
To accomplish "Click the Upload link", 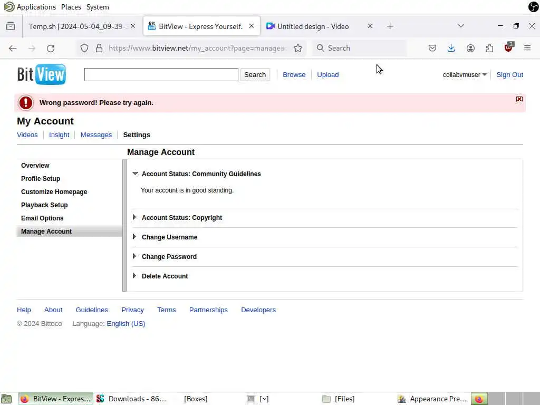I will click(328, 75).
